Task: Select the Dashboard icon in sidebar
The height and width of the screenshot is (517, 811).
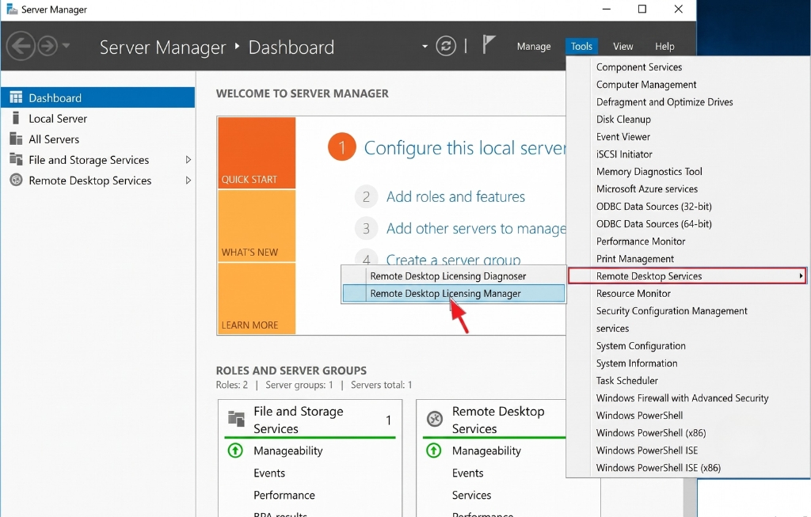Action: click(x=16, y=97)
